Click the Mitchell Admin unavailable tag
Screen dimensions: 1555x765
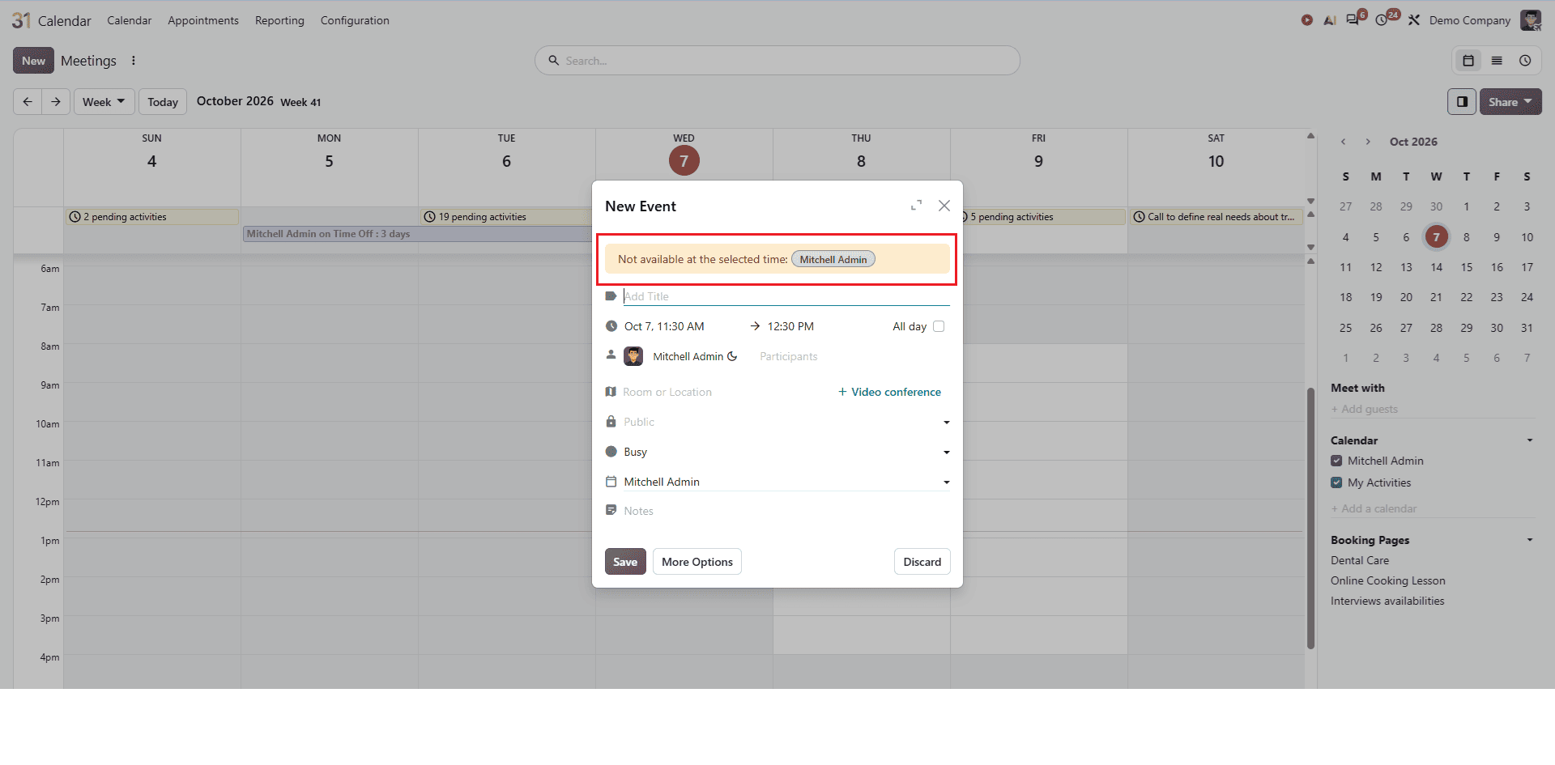click(x=833, y=259)
